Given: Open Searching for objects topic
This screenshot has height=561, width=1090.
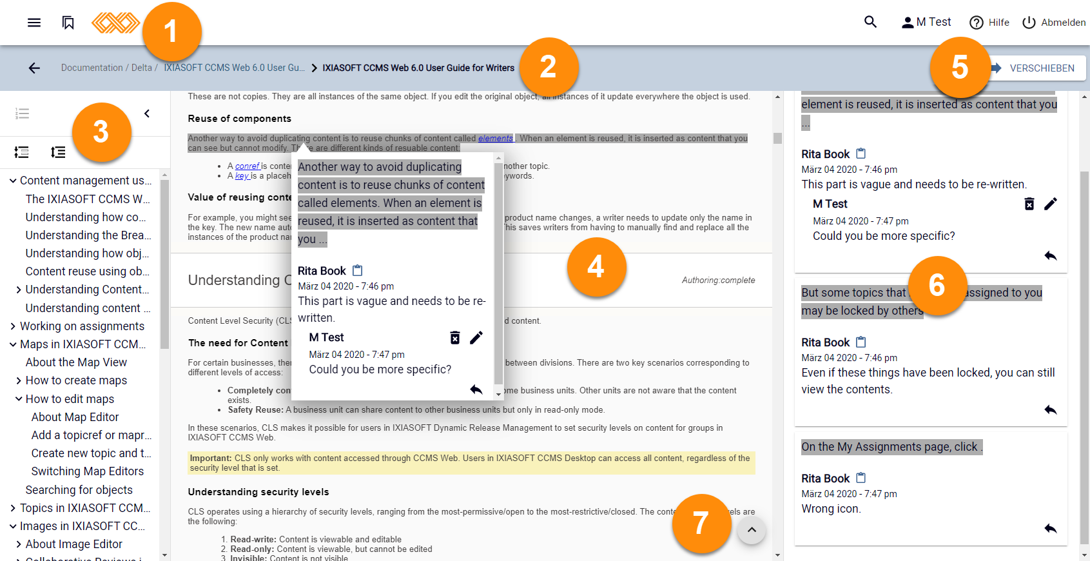Looking at the screenshot, I should [79, 490].
